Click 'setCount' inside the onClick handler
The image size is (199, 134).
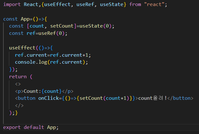click(x=91, y=98)
